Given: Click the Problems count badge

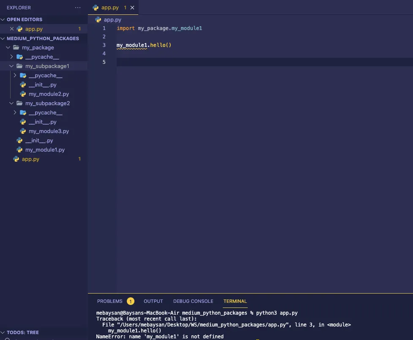Looking at the screenshot, I should click(130, 301).
